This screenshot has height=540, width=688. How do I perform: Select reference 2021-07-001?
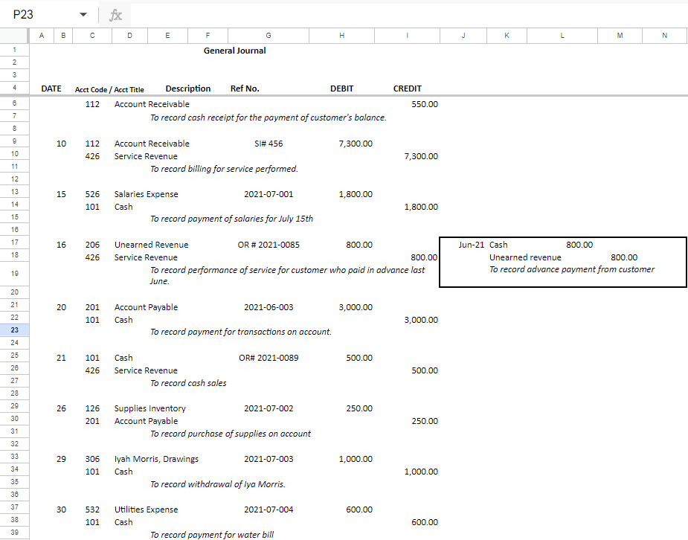pos(269,194)
